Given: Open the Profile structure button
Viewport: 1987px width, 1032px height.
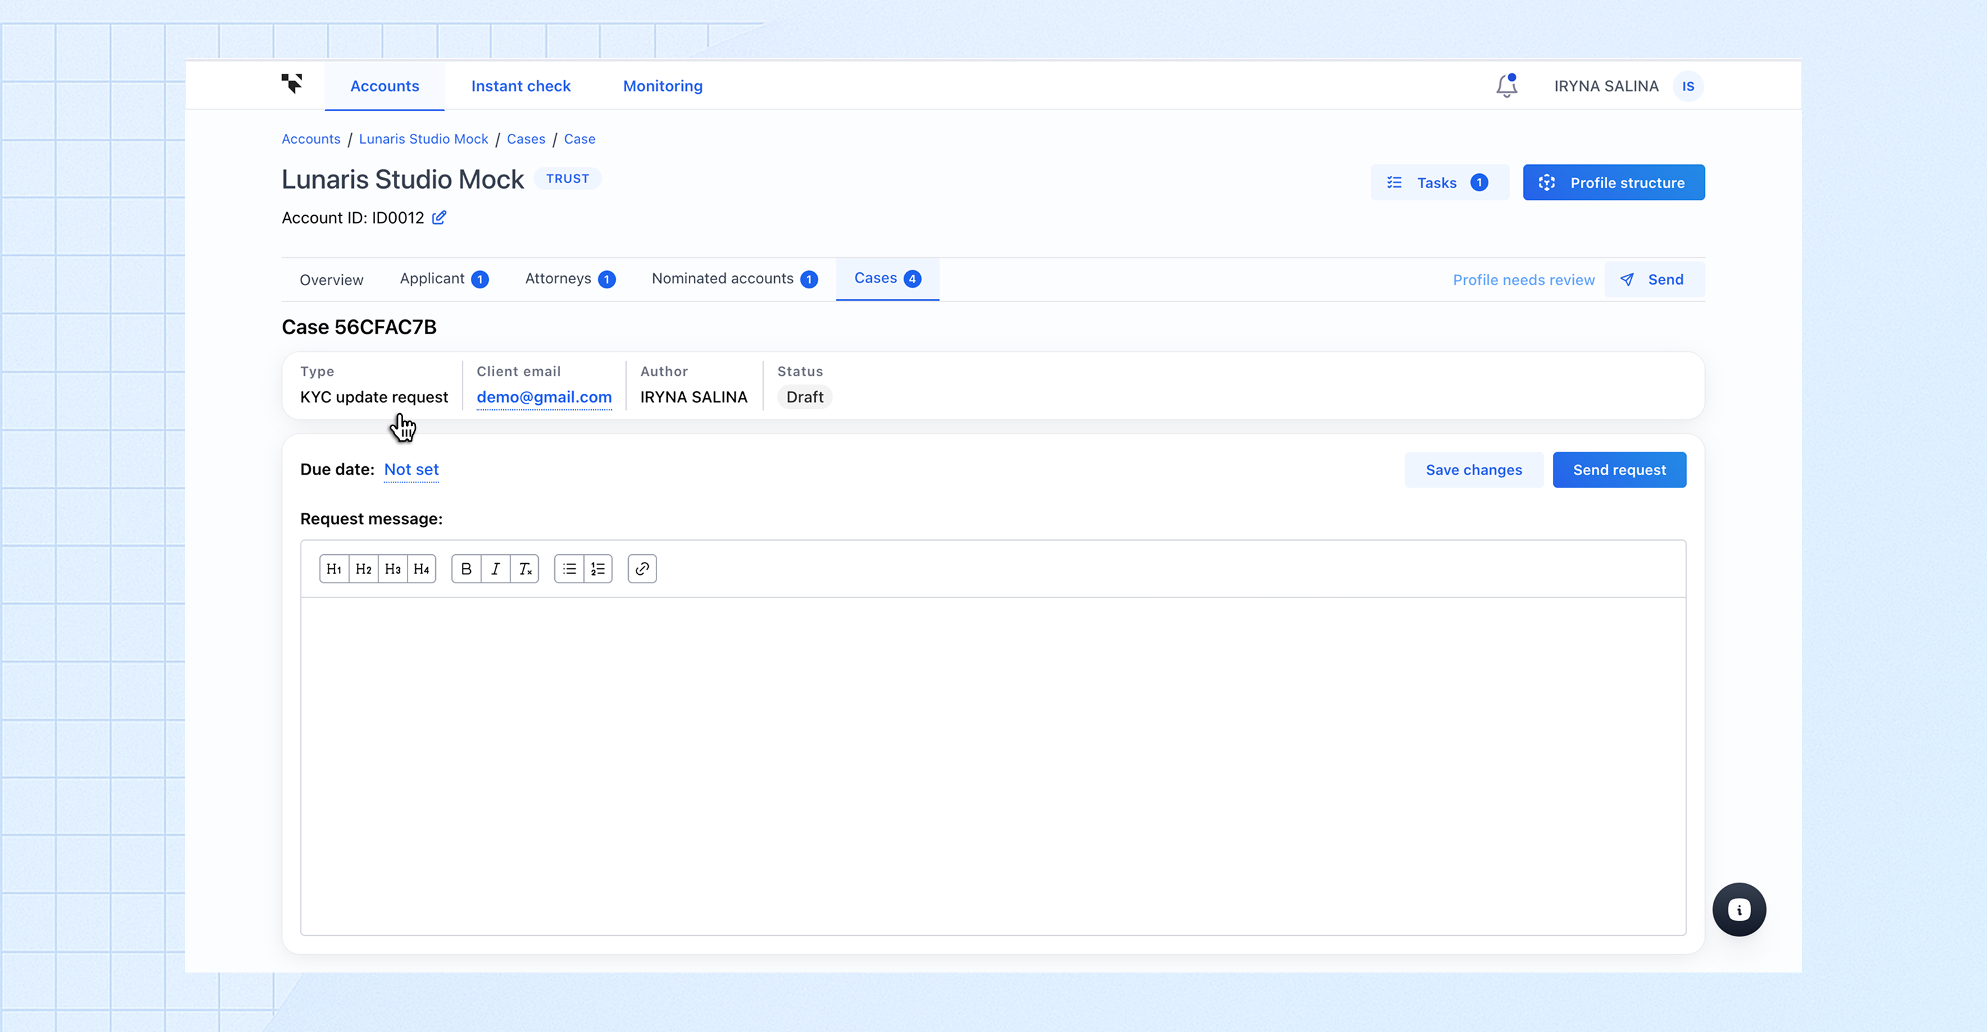Looking at the screenshot, I should [x=1613, y=183].
